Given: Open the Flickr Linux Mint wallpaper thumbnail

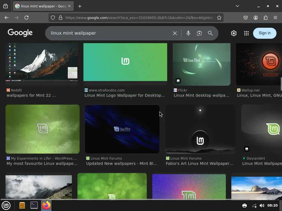Looking at the screenshot, I should coord(201,64).
